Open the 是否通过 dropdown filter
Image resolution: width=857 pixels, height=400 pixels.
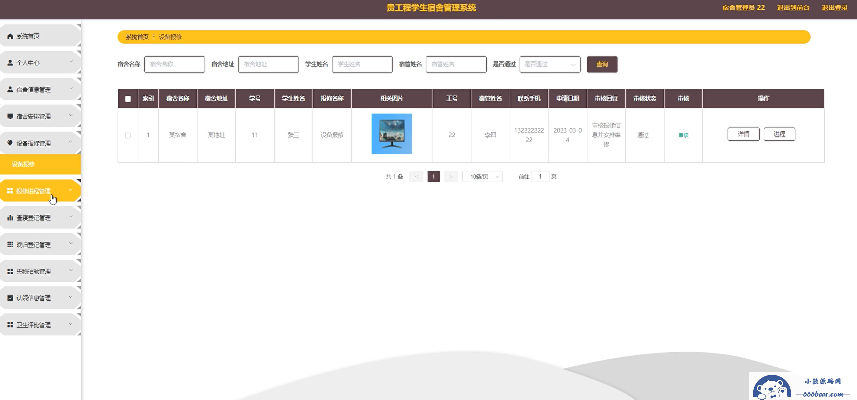(549, 64)
